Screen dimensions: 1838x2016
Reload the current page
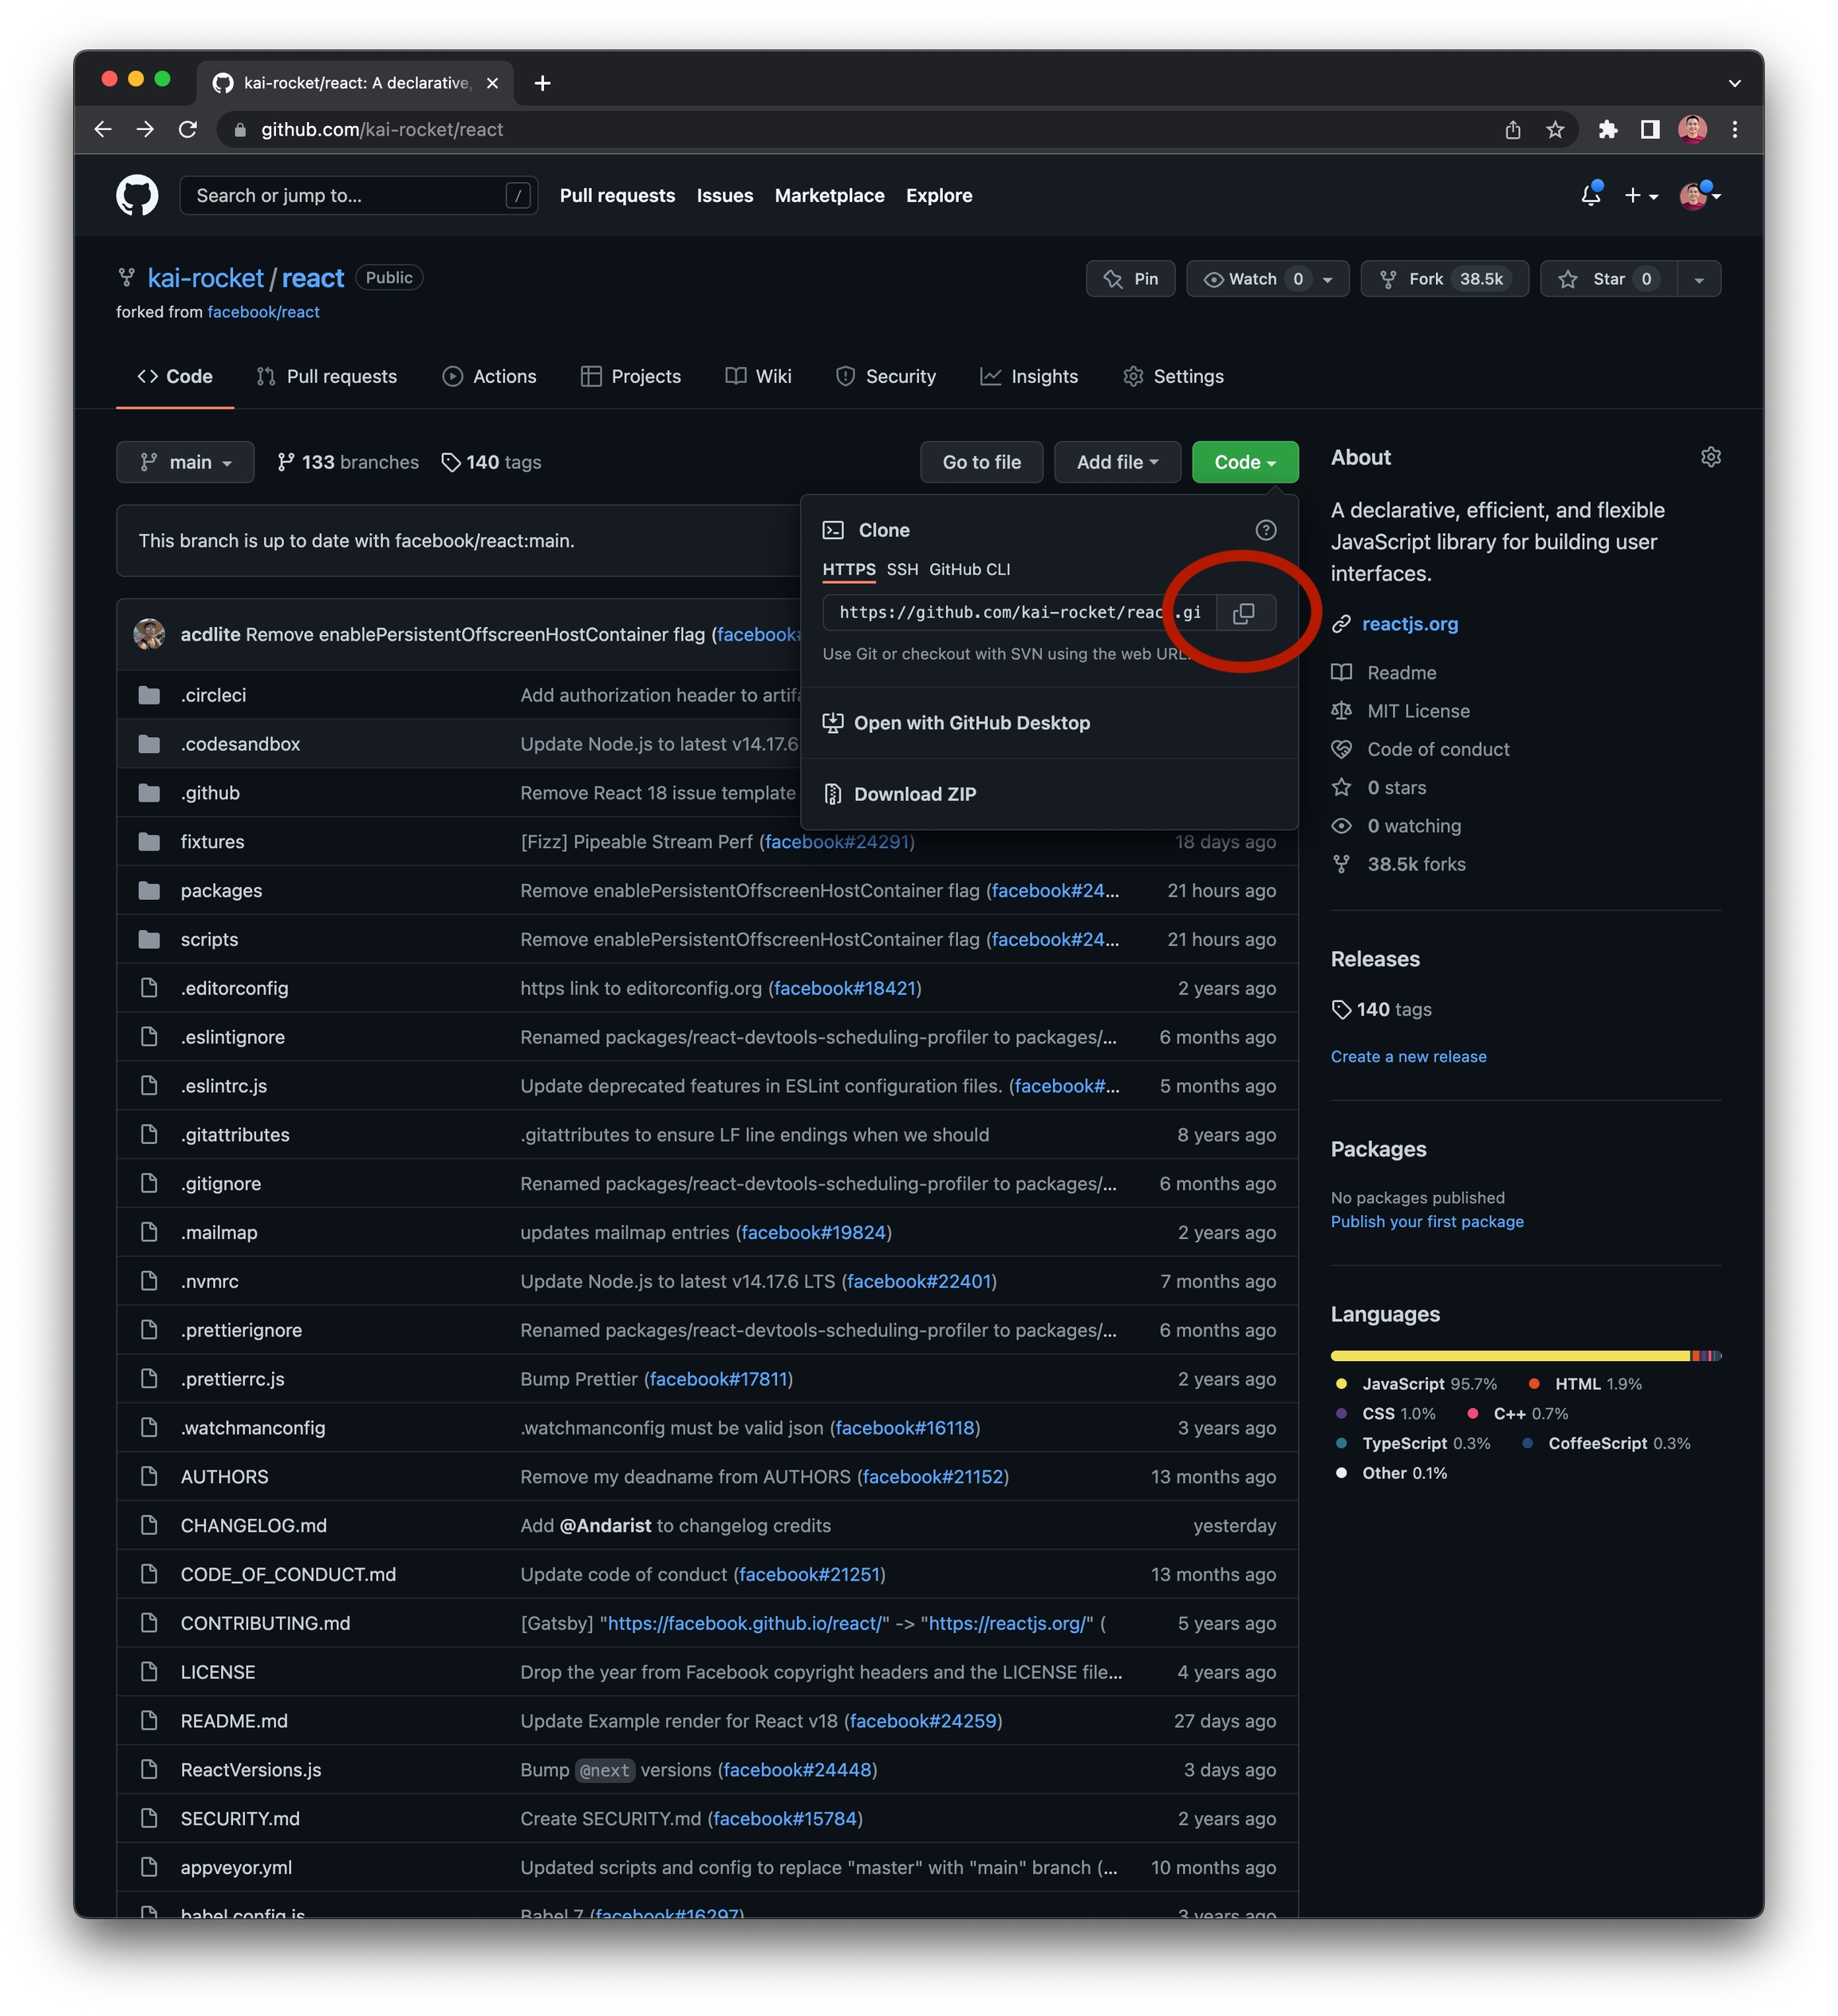coord(188,130)
